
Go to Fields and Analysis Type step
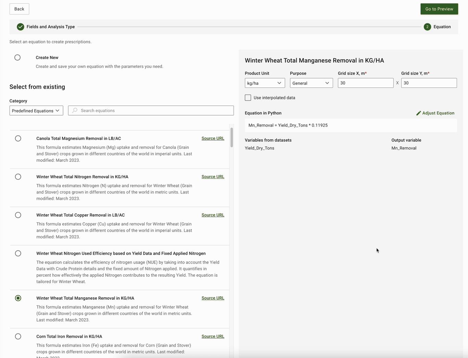pos(50,27)
